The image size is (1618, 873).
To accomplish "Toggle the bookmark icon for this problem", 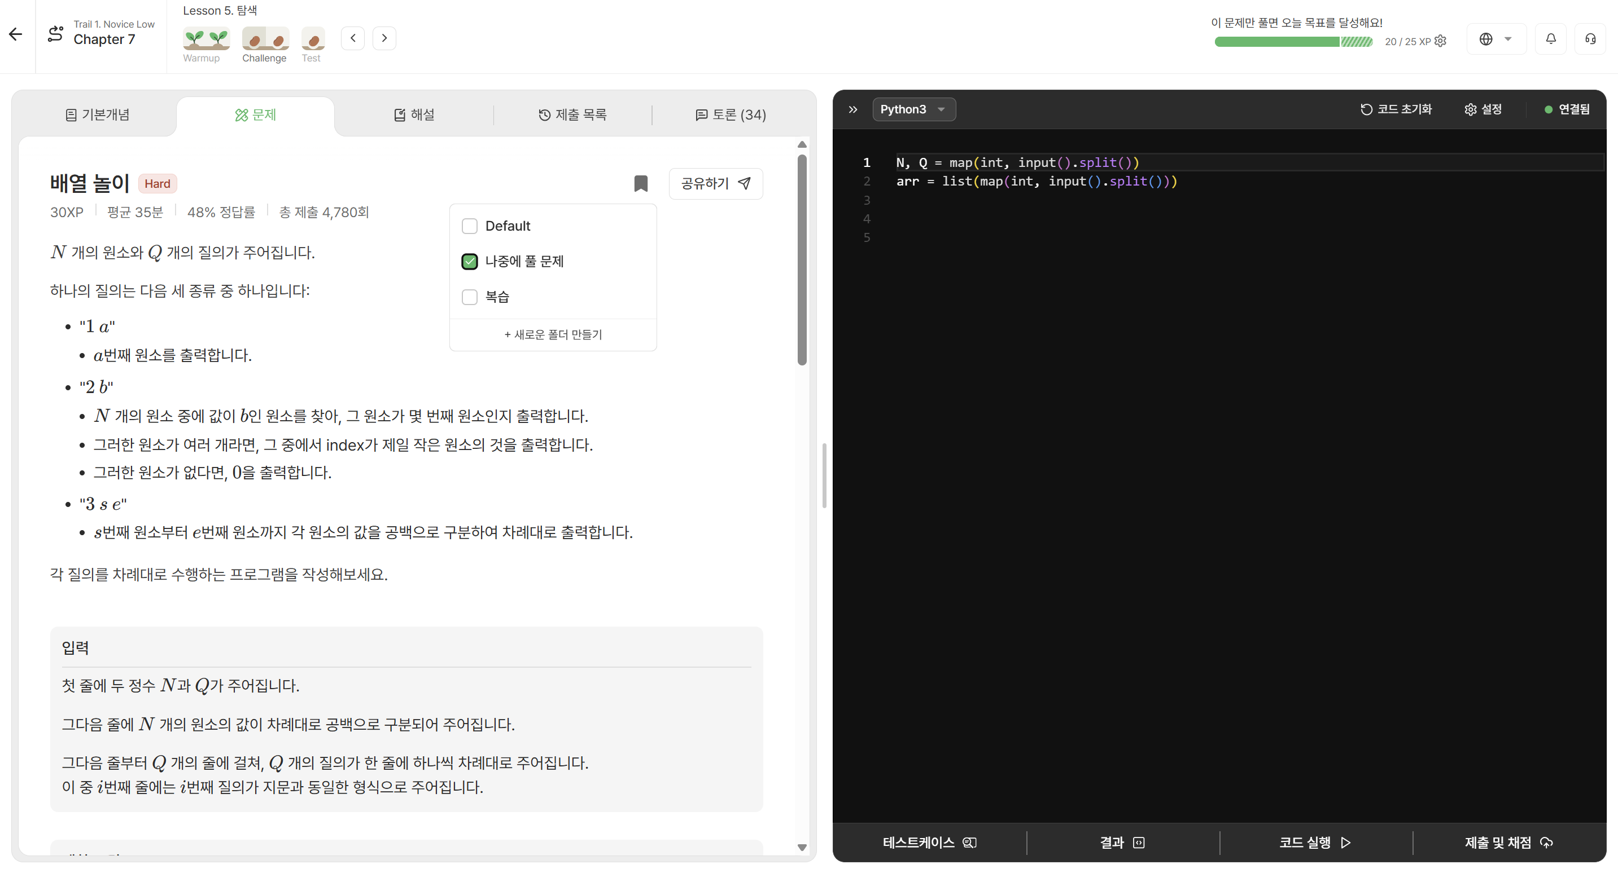I will (641, 183).
